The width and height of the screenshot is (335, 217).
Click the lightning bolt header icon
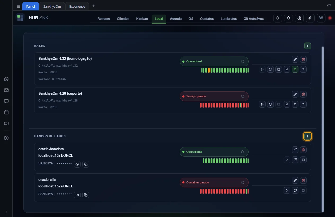click(x=310, y=18)
